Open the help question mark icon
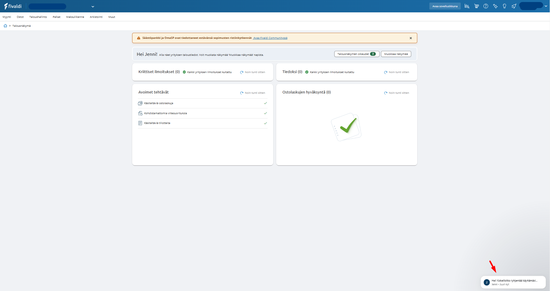The image size is (550, 291). pos(486,6)
